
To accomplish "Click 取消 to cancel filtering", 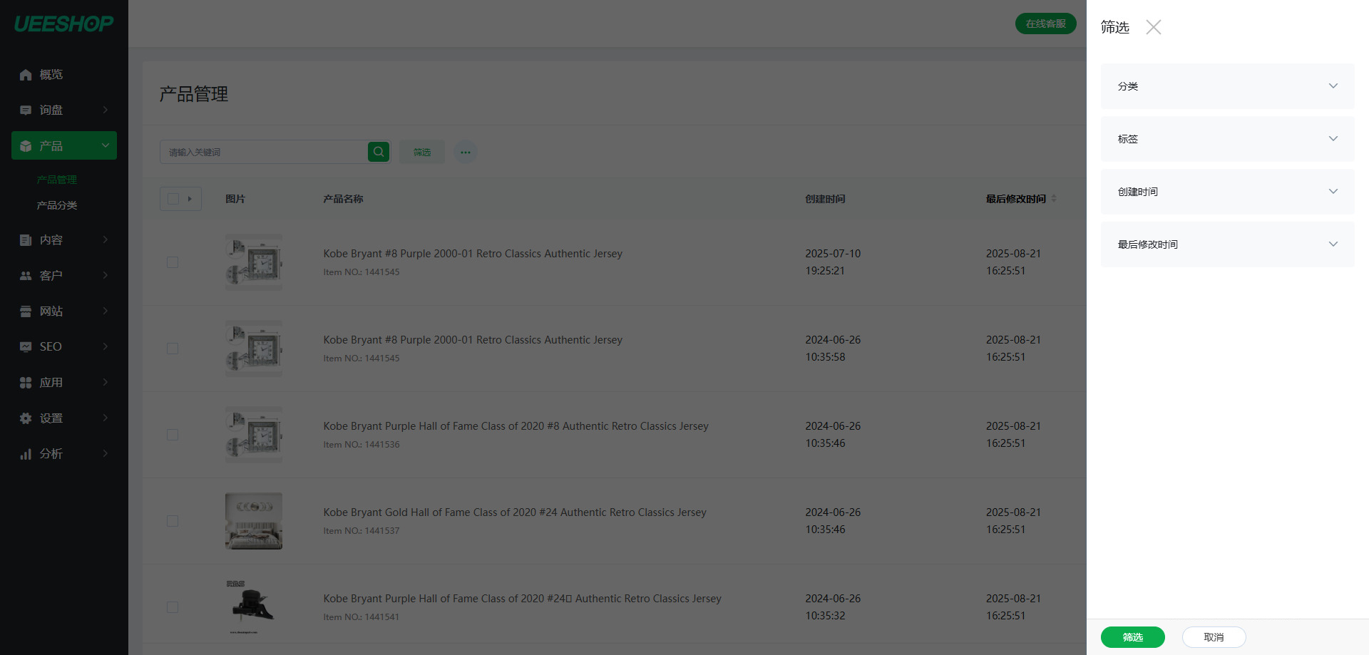I will 1214,637.
